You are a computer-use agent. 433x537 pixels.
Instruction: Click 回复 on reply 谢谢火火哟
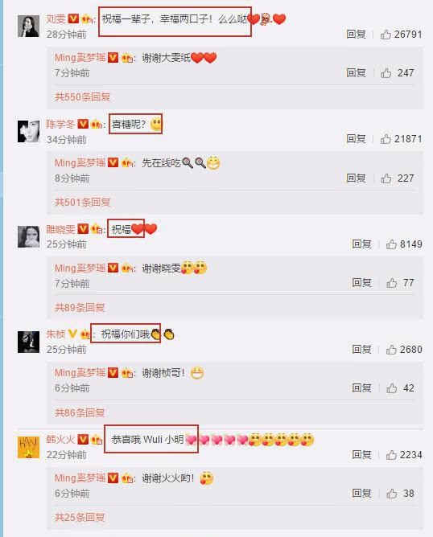pyautogui.click(x=361, y=493)
